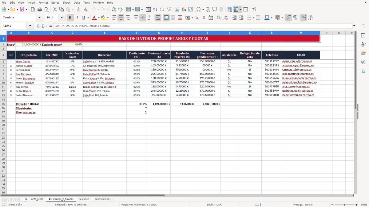This screenshot has width=369, height=207.
Task: Open the Data menu
Action: 77,2
